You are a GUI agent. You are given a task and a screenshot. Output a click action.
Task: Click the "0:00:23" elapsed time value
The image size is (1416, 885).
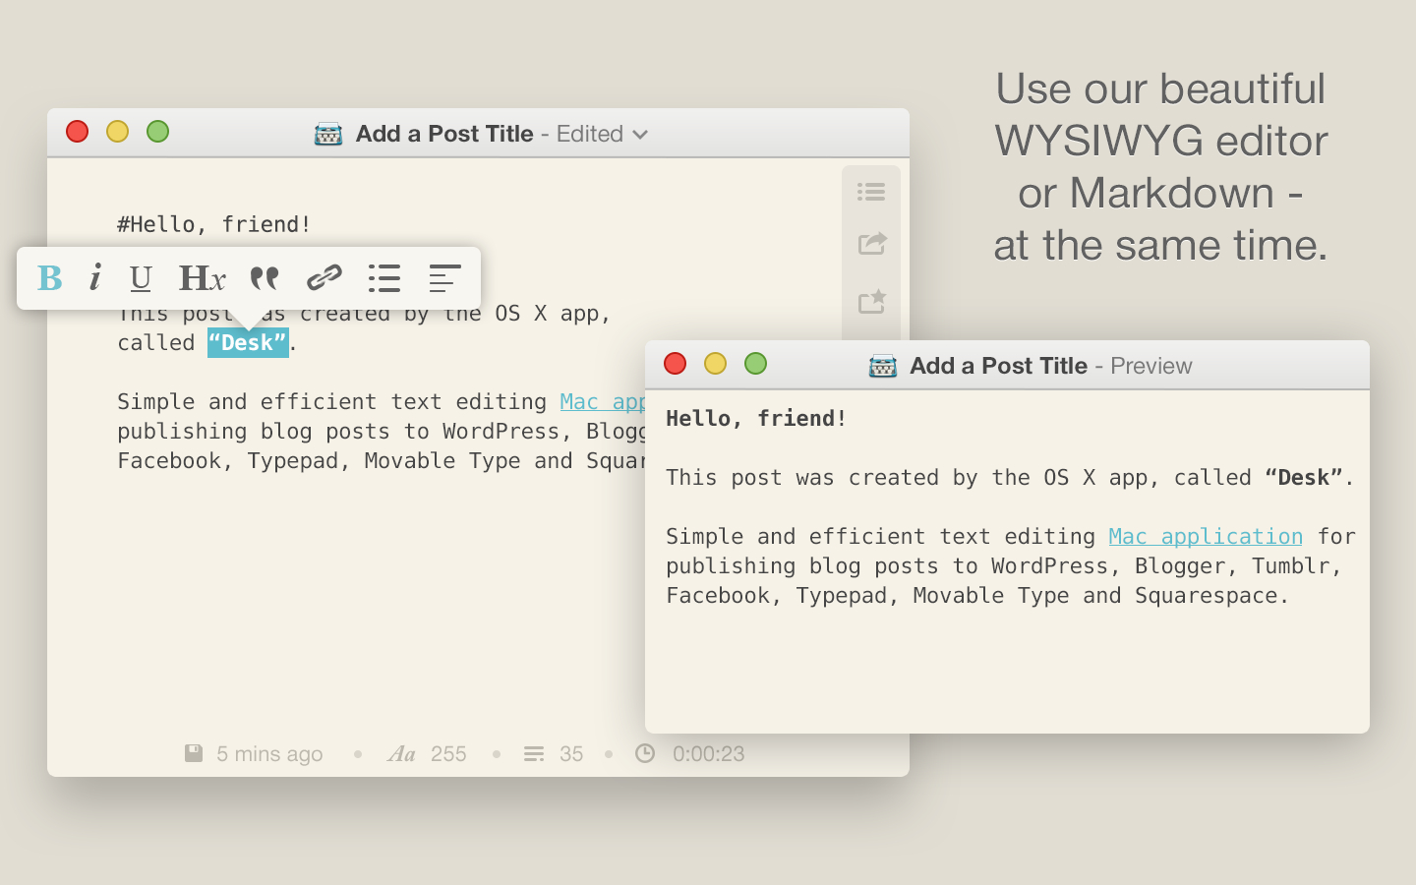(x=709, y=754)
